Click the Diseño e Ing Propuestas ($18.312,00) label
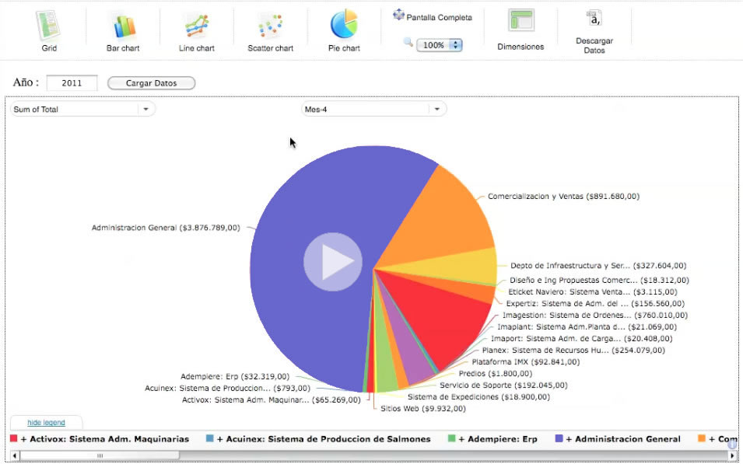 599,281
